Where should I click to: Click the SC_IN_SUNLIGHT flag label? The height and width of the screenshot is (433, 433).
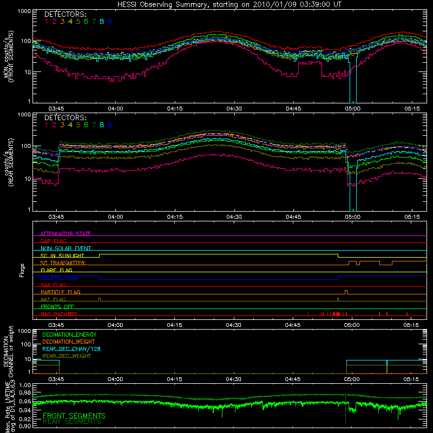(x=62, y=255)
